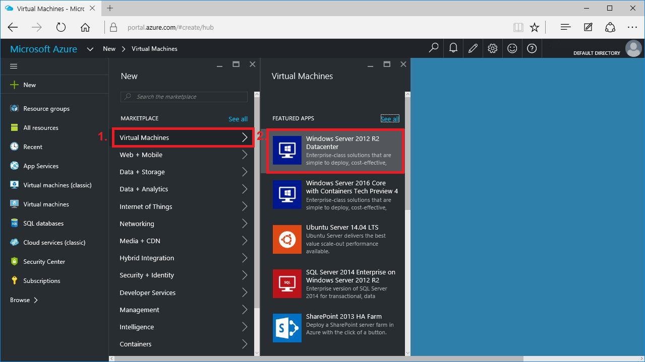The image size is (645, 362).
Task: Click the Search the marketplace field
Action: point(184,97)
